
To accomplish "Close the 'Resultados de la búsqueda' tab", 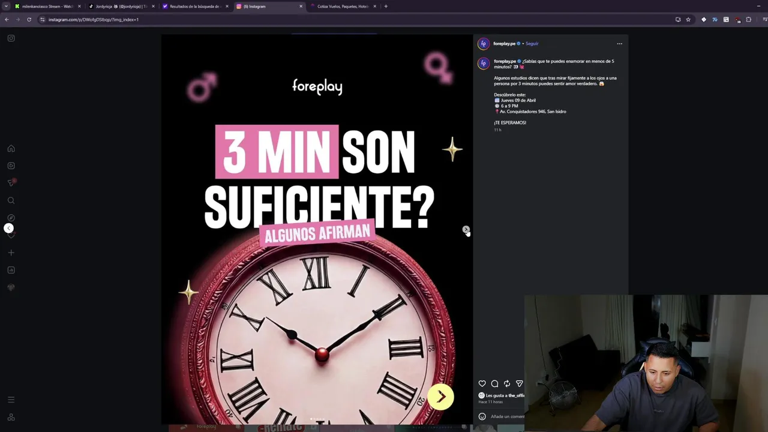I will (x=227, y=7).
